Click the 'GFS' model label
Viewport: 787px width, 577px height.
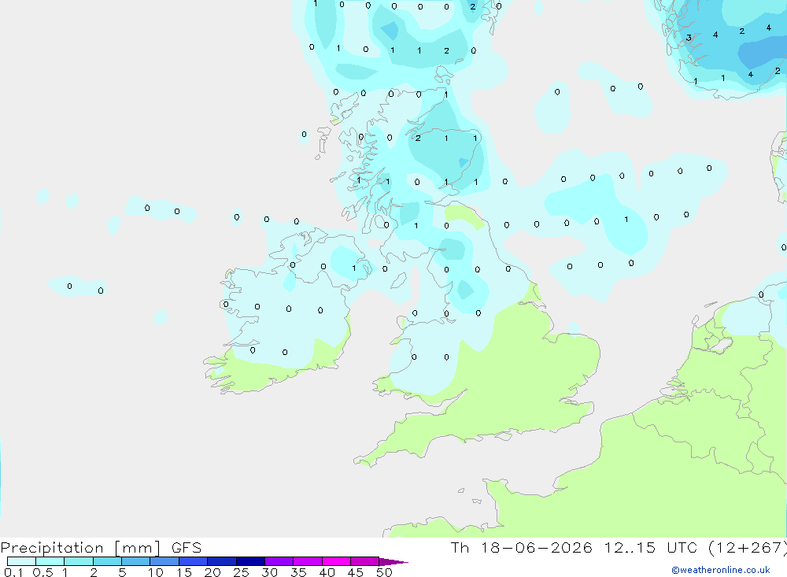pyautogui.click(x=187, y=547)
